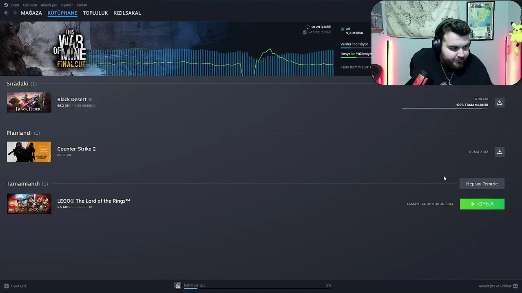Click the 69.2 GB/74,3 GB size text

pyautogui.click(x=76, y=105)
